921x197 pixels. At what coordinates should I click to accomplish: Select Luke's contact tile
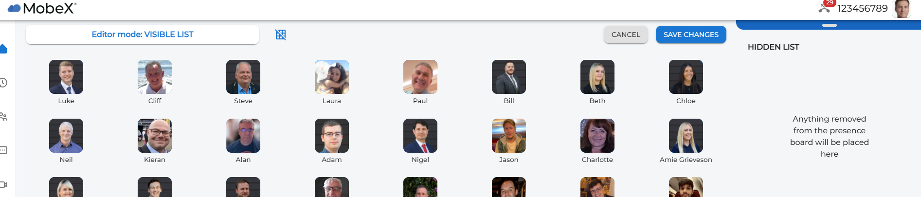[x=66, y=82]
